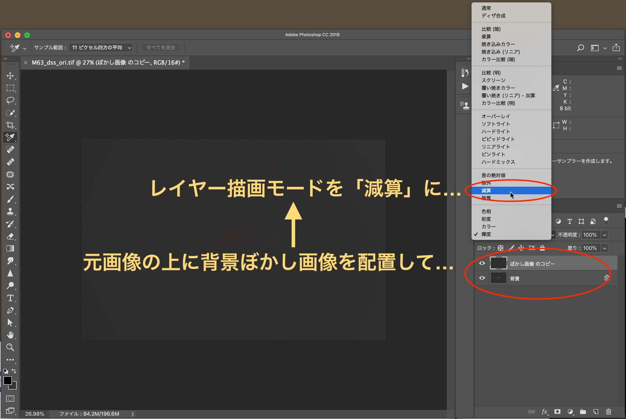The height and width of the screenshot is (419, 626).
Task: Select the Path Selection tool
Action: pyautogui.click(x=10, y=322)
